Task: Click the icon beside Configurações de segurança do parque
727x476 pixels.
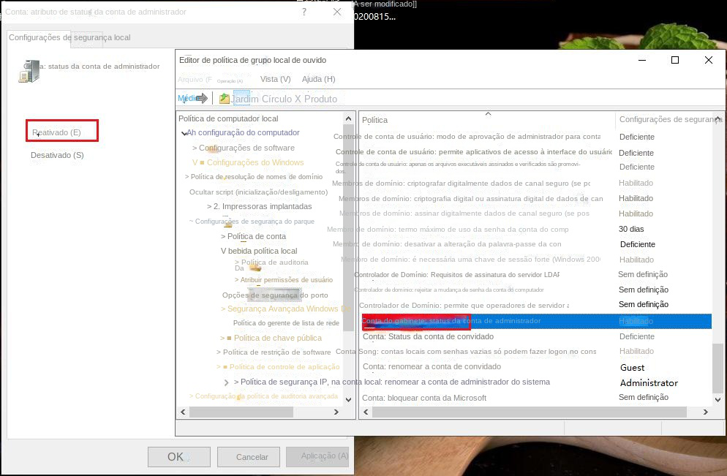Action: 228,224
